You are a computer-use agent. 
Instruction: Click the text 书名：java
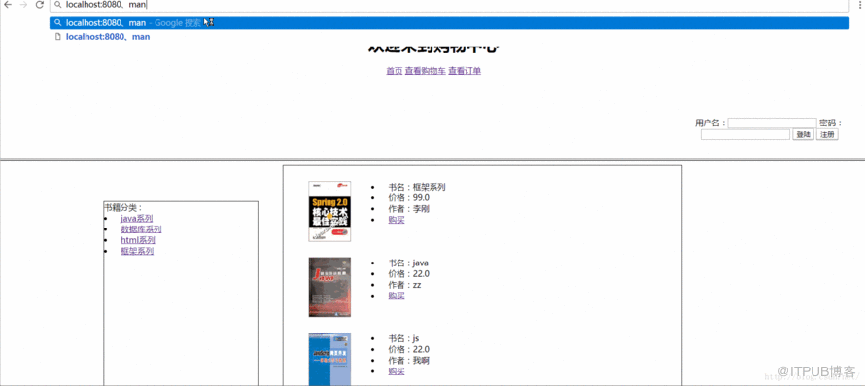[408, 263]
